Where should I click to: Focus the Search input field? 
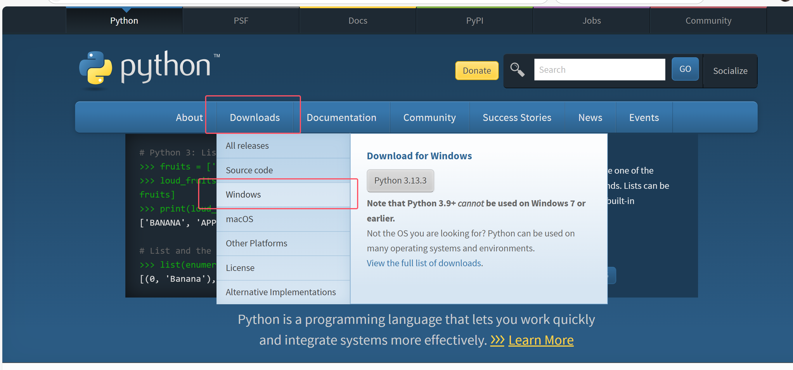pos(599,70)
